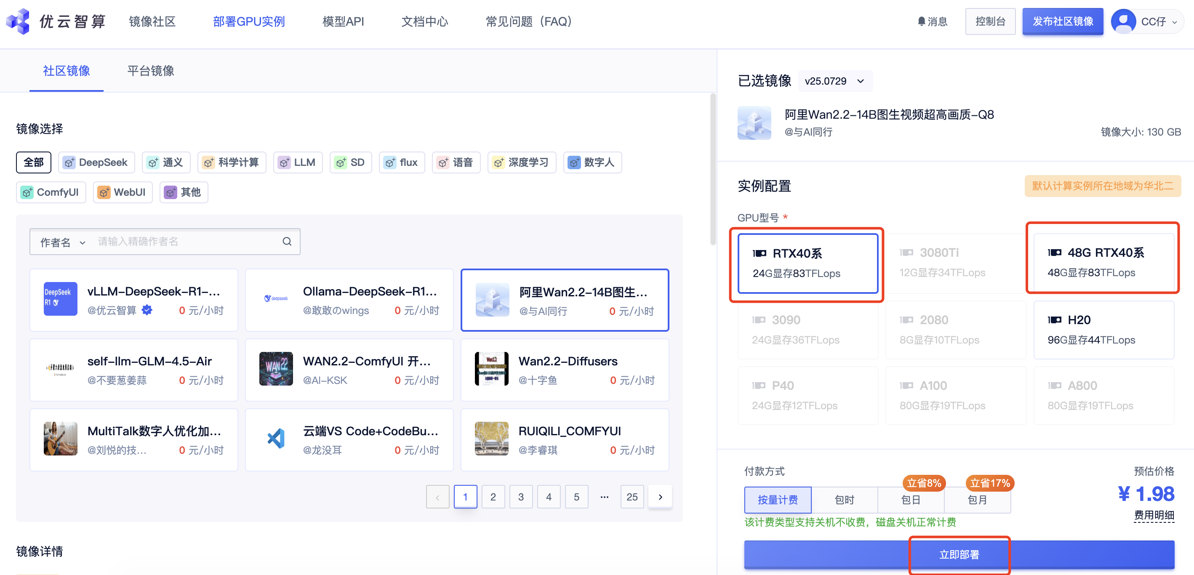Click the VS Code logo icon

[x=276, y=438]
